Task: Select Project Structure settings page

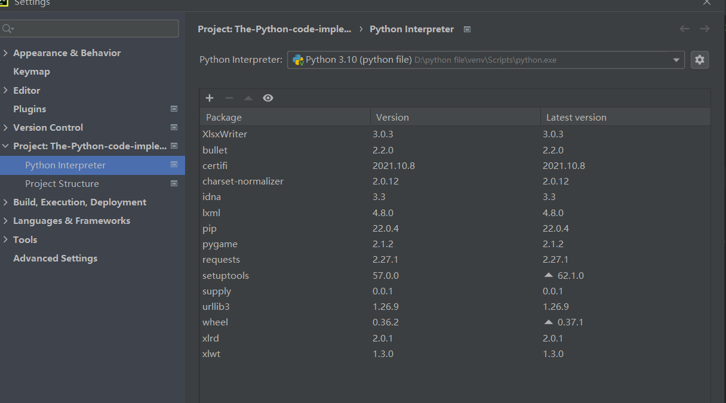Action: coord(62,183)
